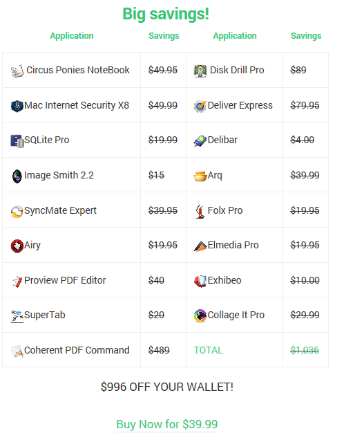This screenshot has width=344, height=440.
Task: Click the Collage It Pro colorful icon
Action: point(200,316)
